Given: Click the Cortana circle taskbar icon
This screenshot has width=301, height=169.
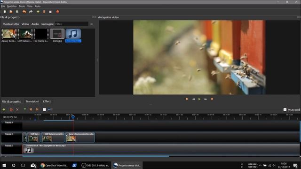Looking at the screenshot, I should click(14, 165).
